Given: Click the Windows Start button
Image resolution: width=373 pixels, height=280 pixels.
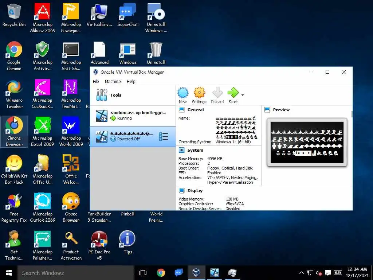Looking at the screenshot, I should pos(9,273).
